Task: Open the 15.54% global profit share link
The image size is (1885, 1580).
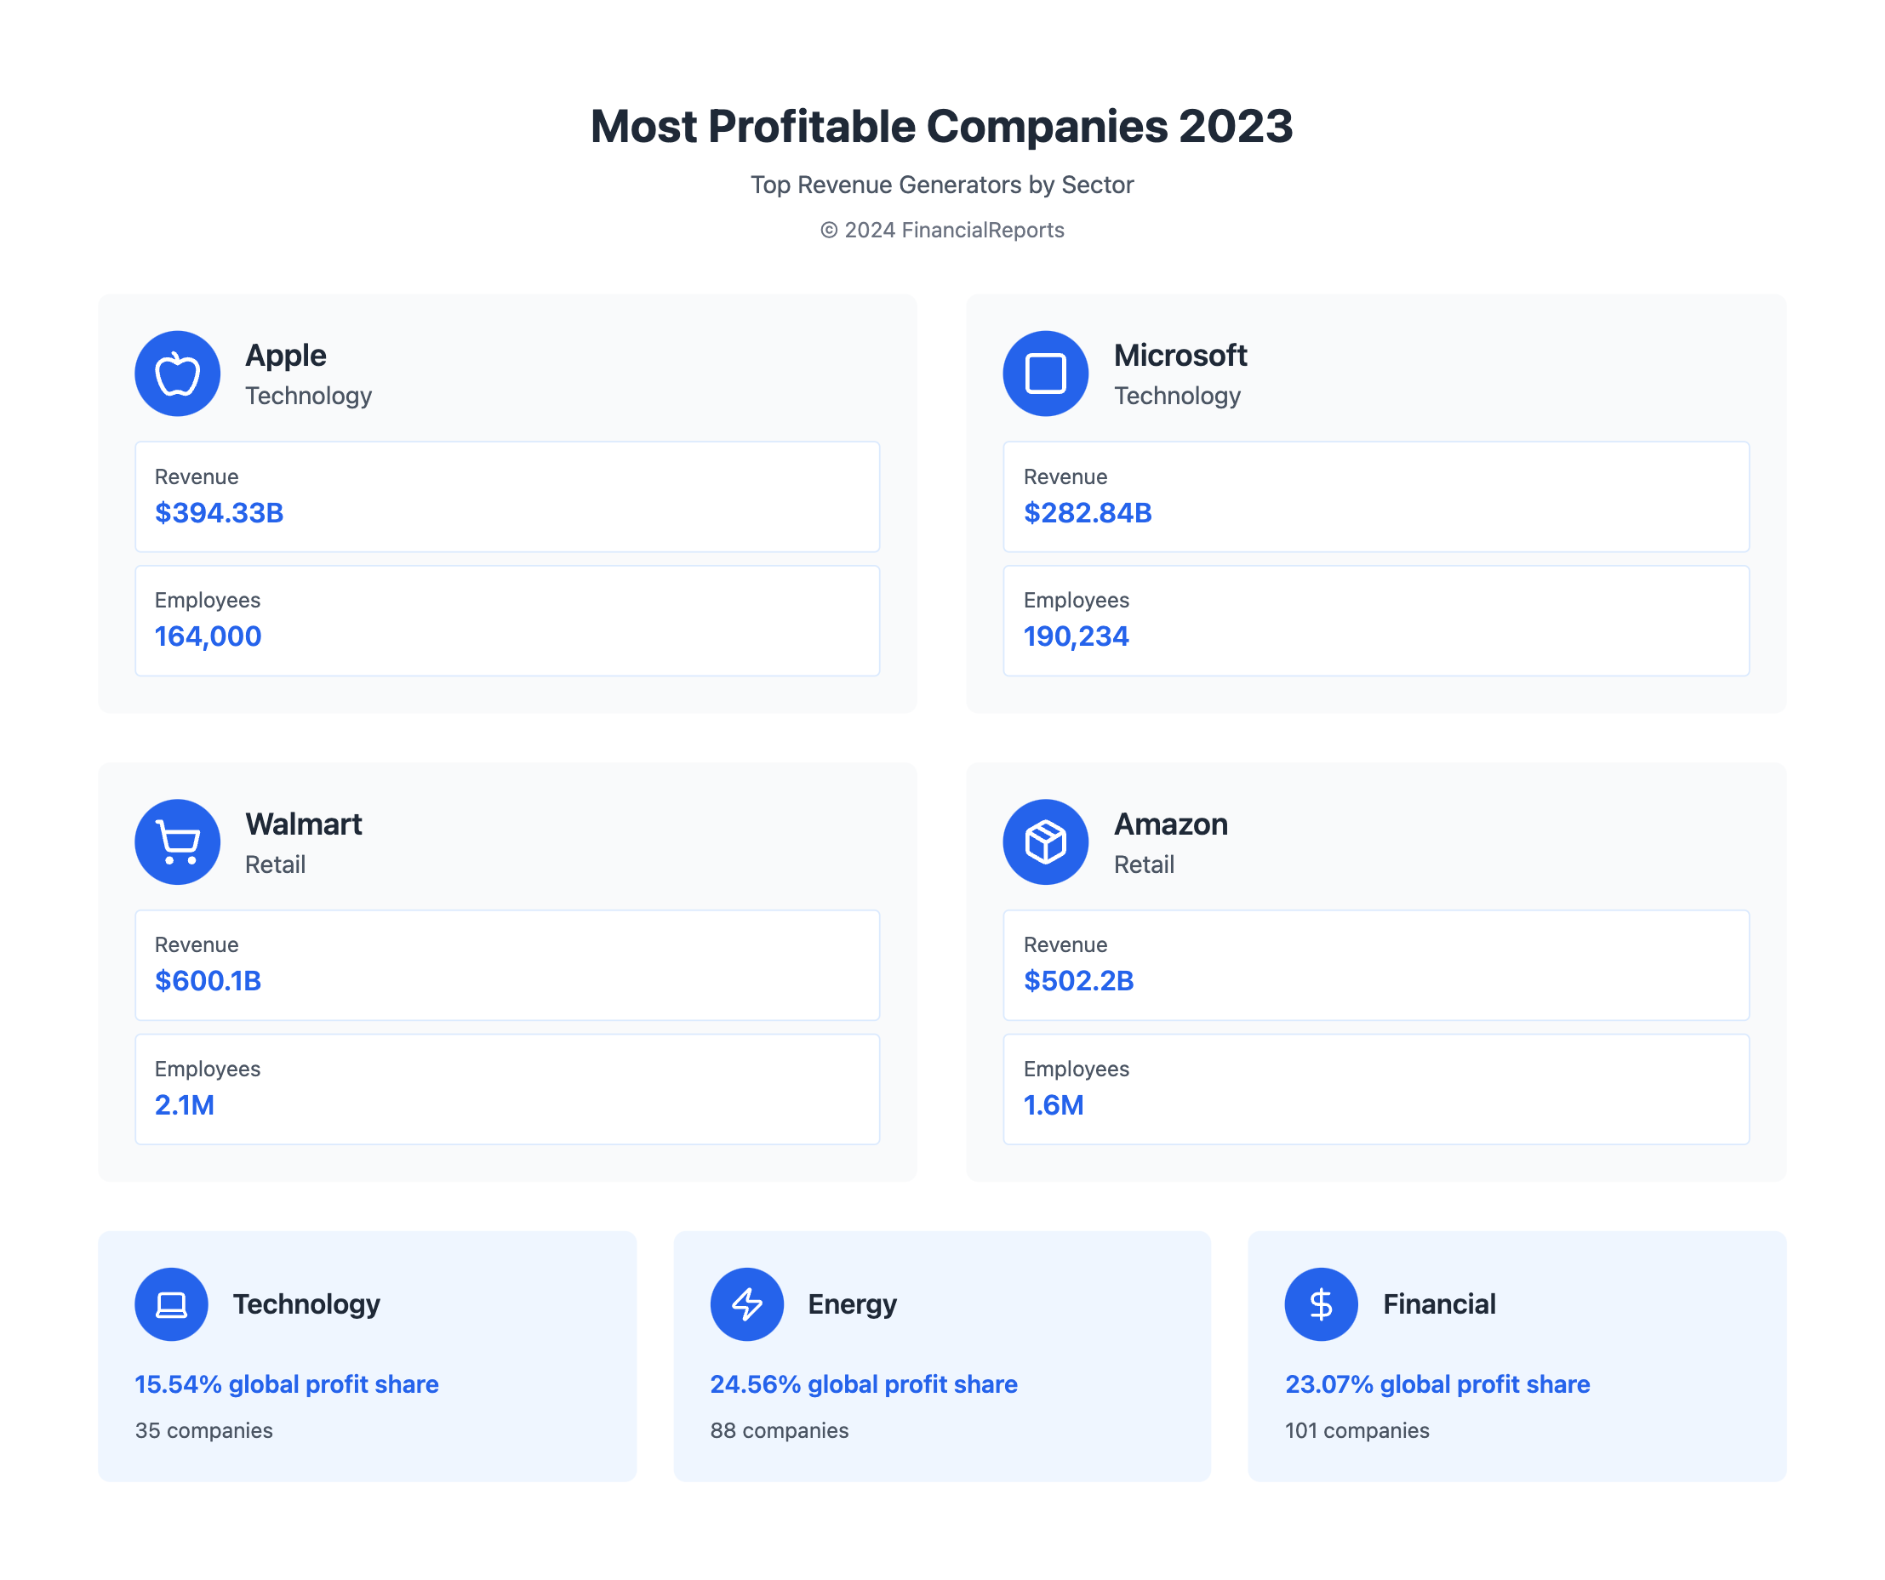Action: click(x=286, y=1383)
